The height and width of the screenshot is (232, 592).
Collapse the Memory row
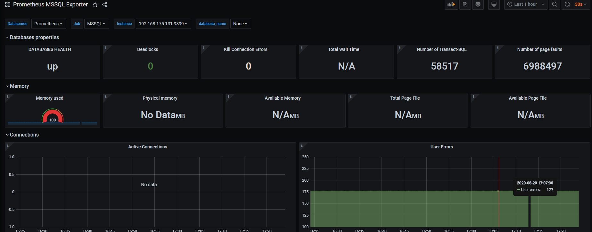tap(17, 86)
